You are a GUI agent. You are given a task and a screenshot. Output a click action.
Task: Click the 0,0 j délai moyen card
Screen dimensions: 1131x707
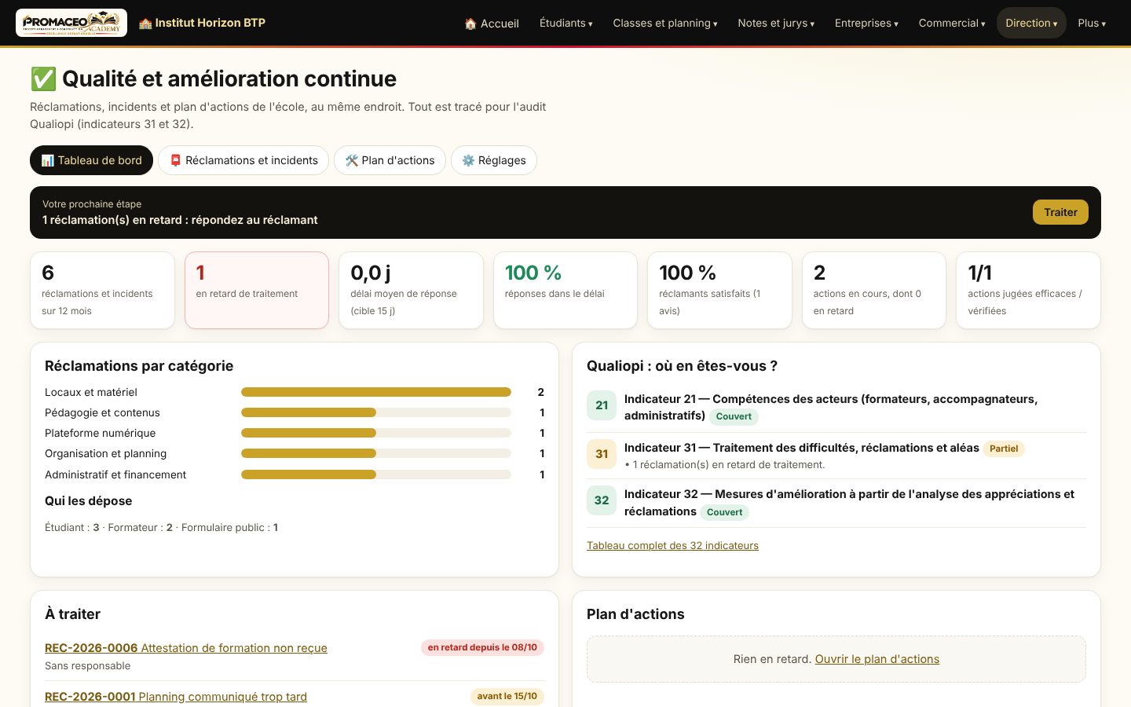tap(411, 290)
